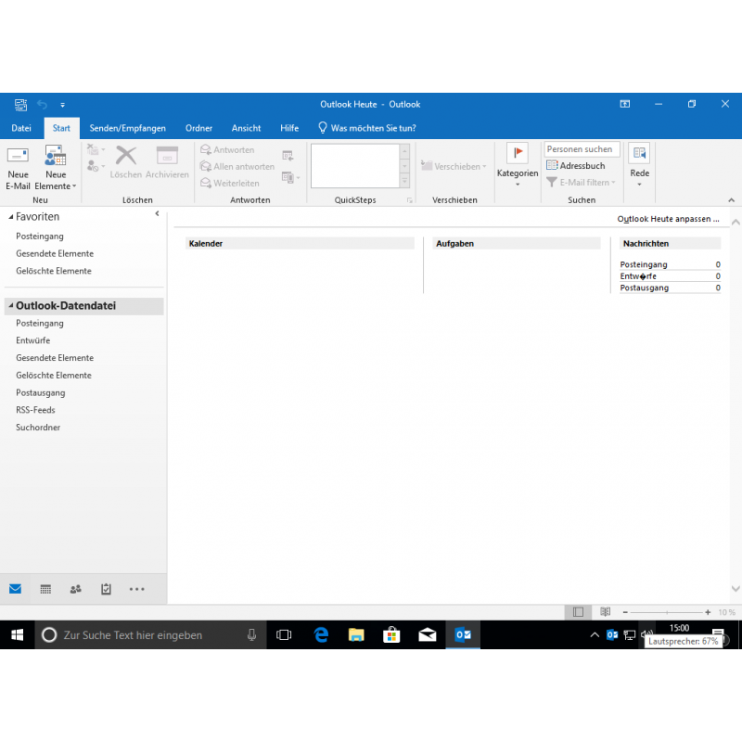The height and width of the screenshot is (742, 742).
Task: Collapse the Outlook-Datendatei folder tree
Action: (x=10, y=306)
